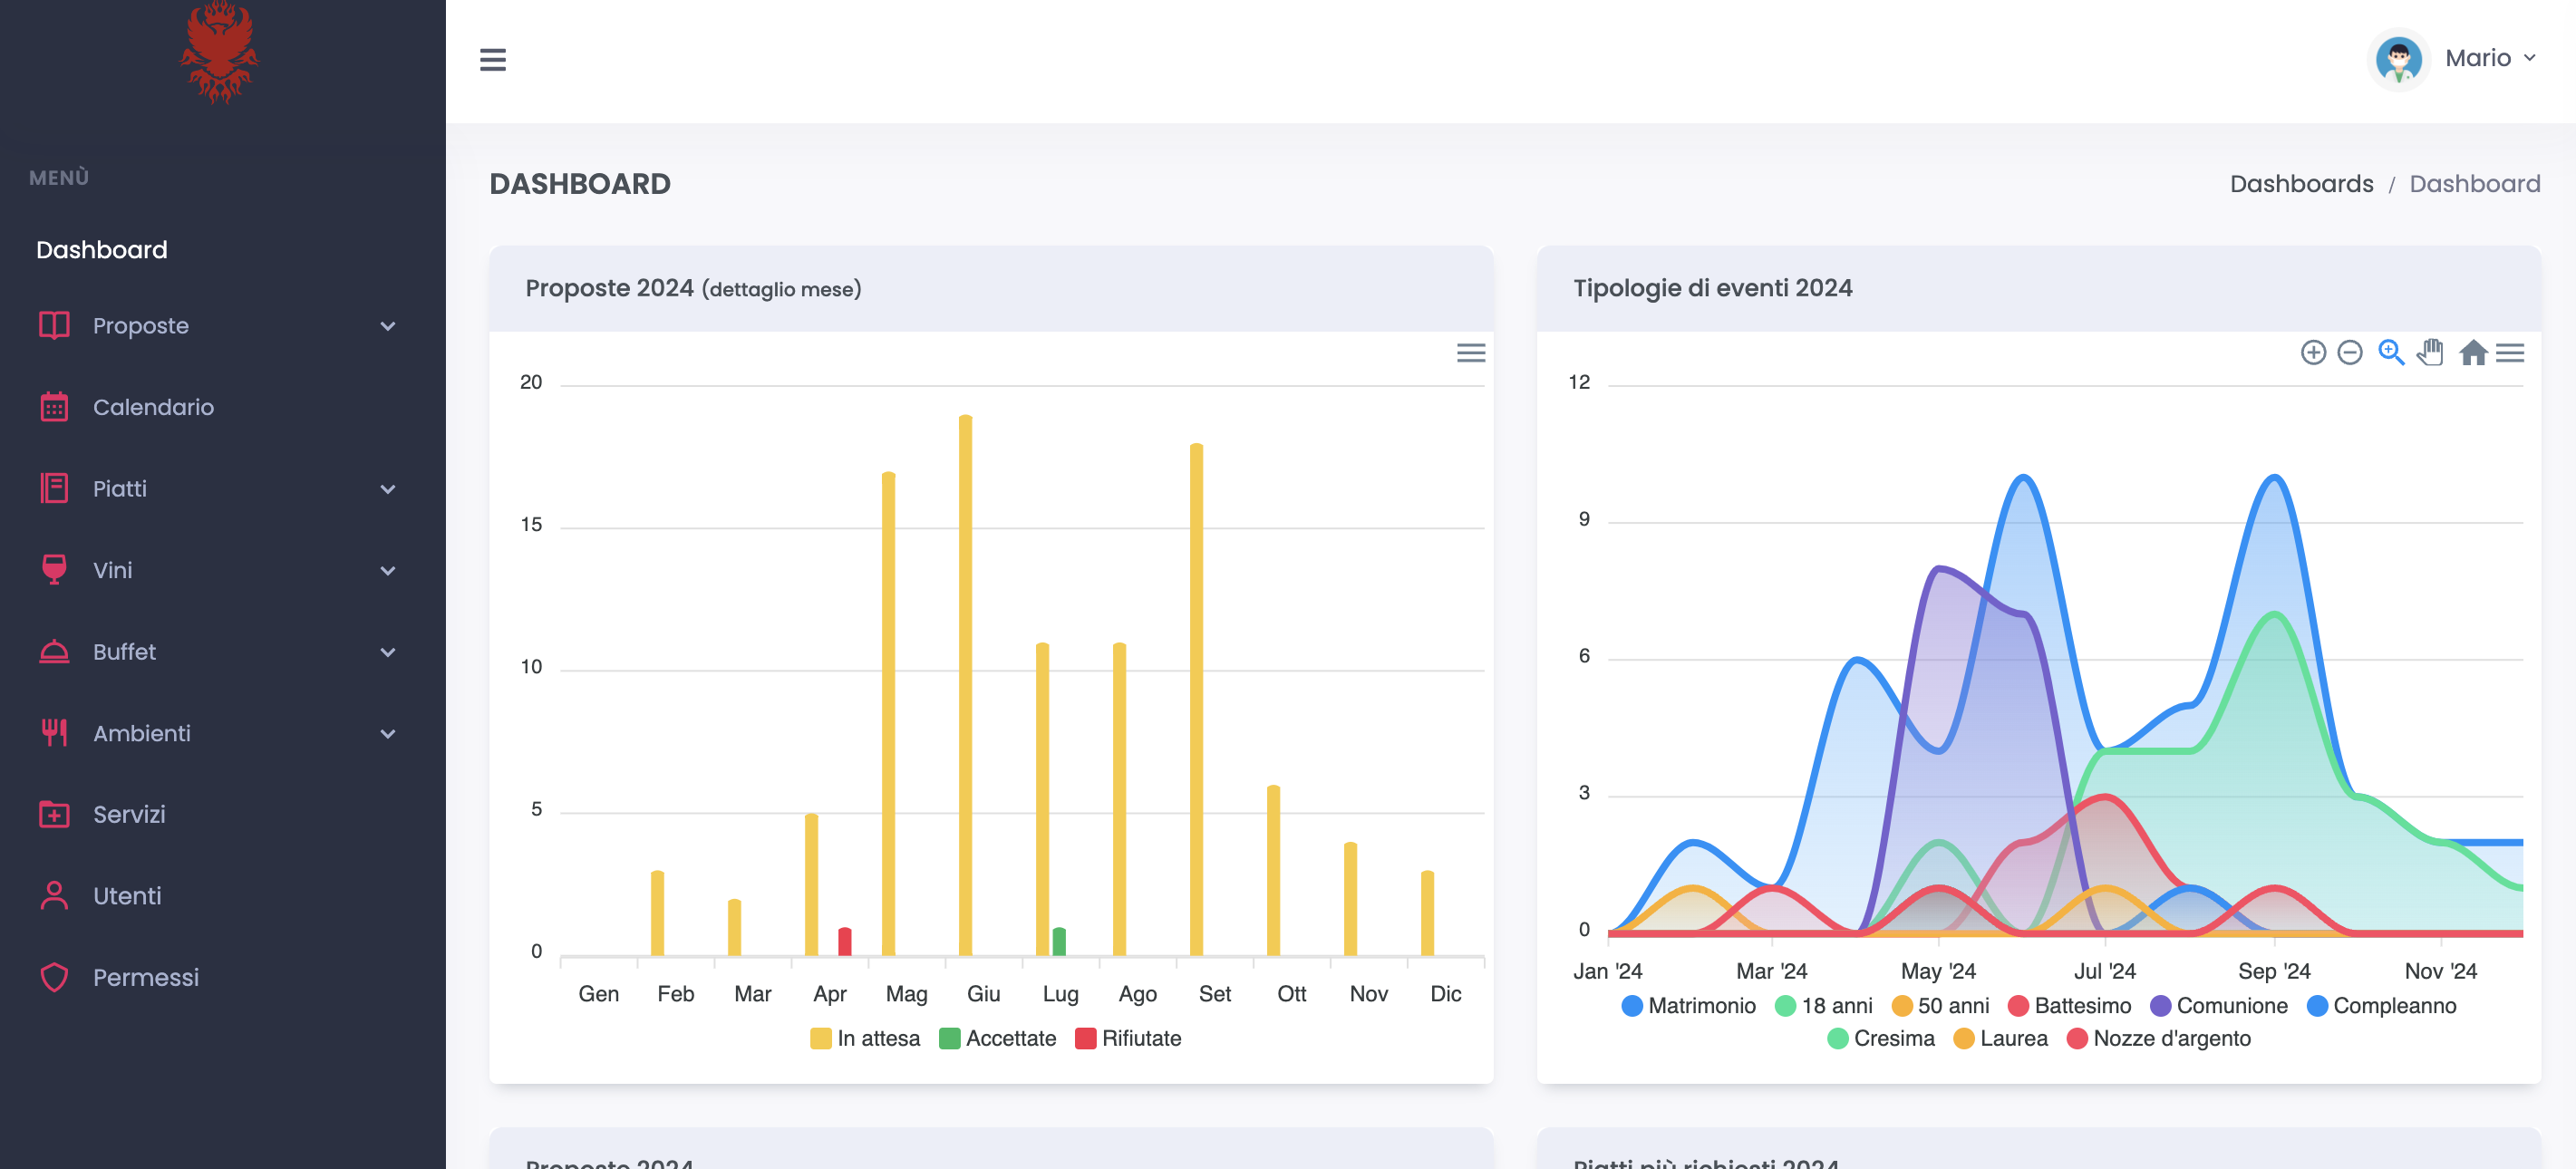Click the Servizi folder-plus icon
The height and width of the screenshot is (1169, 2576).
tap(54, 814)
